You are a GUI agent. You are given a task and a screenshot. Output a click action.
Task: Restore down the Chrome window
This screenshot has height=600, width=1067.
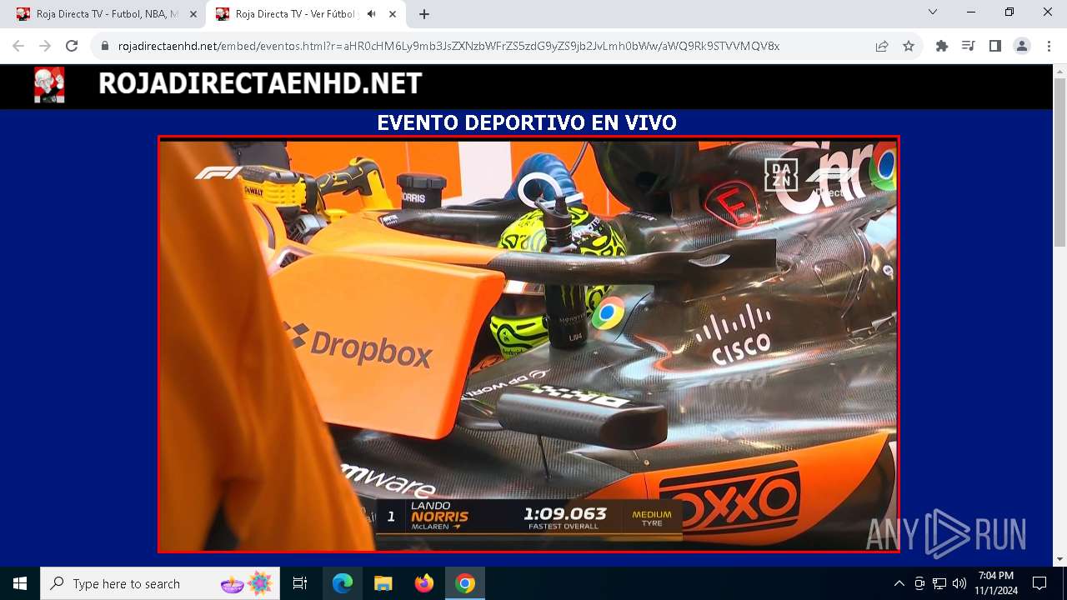coord(1009,12)
